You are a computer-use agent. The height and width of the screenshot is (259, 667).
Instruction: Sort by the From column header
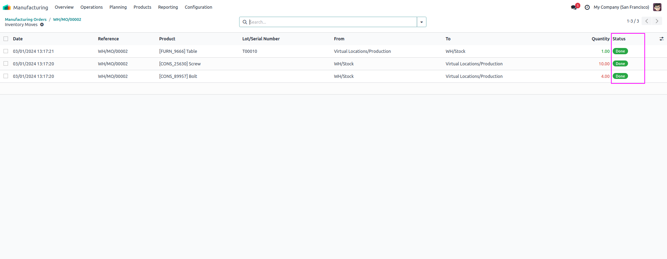pos(339,39)
